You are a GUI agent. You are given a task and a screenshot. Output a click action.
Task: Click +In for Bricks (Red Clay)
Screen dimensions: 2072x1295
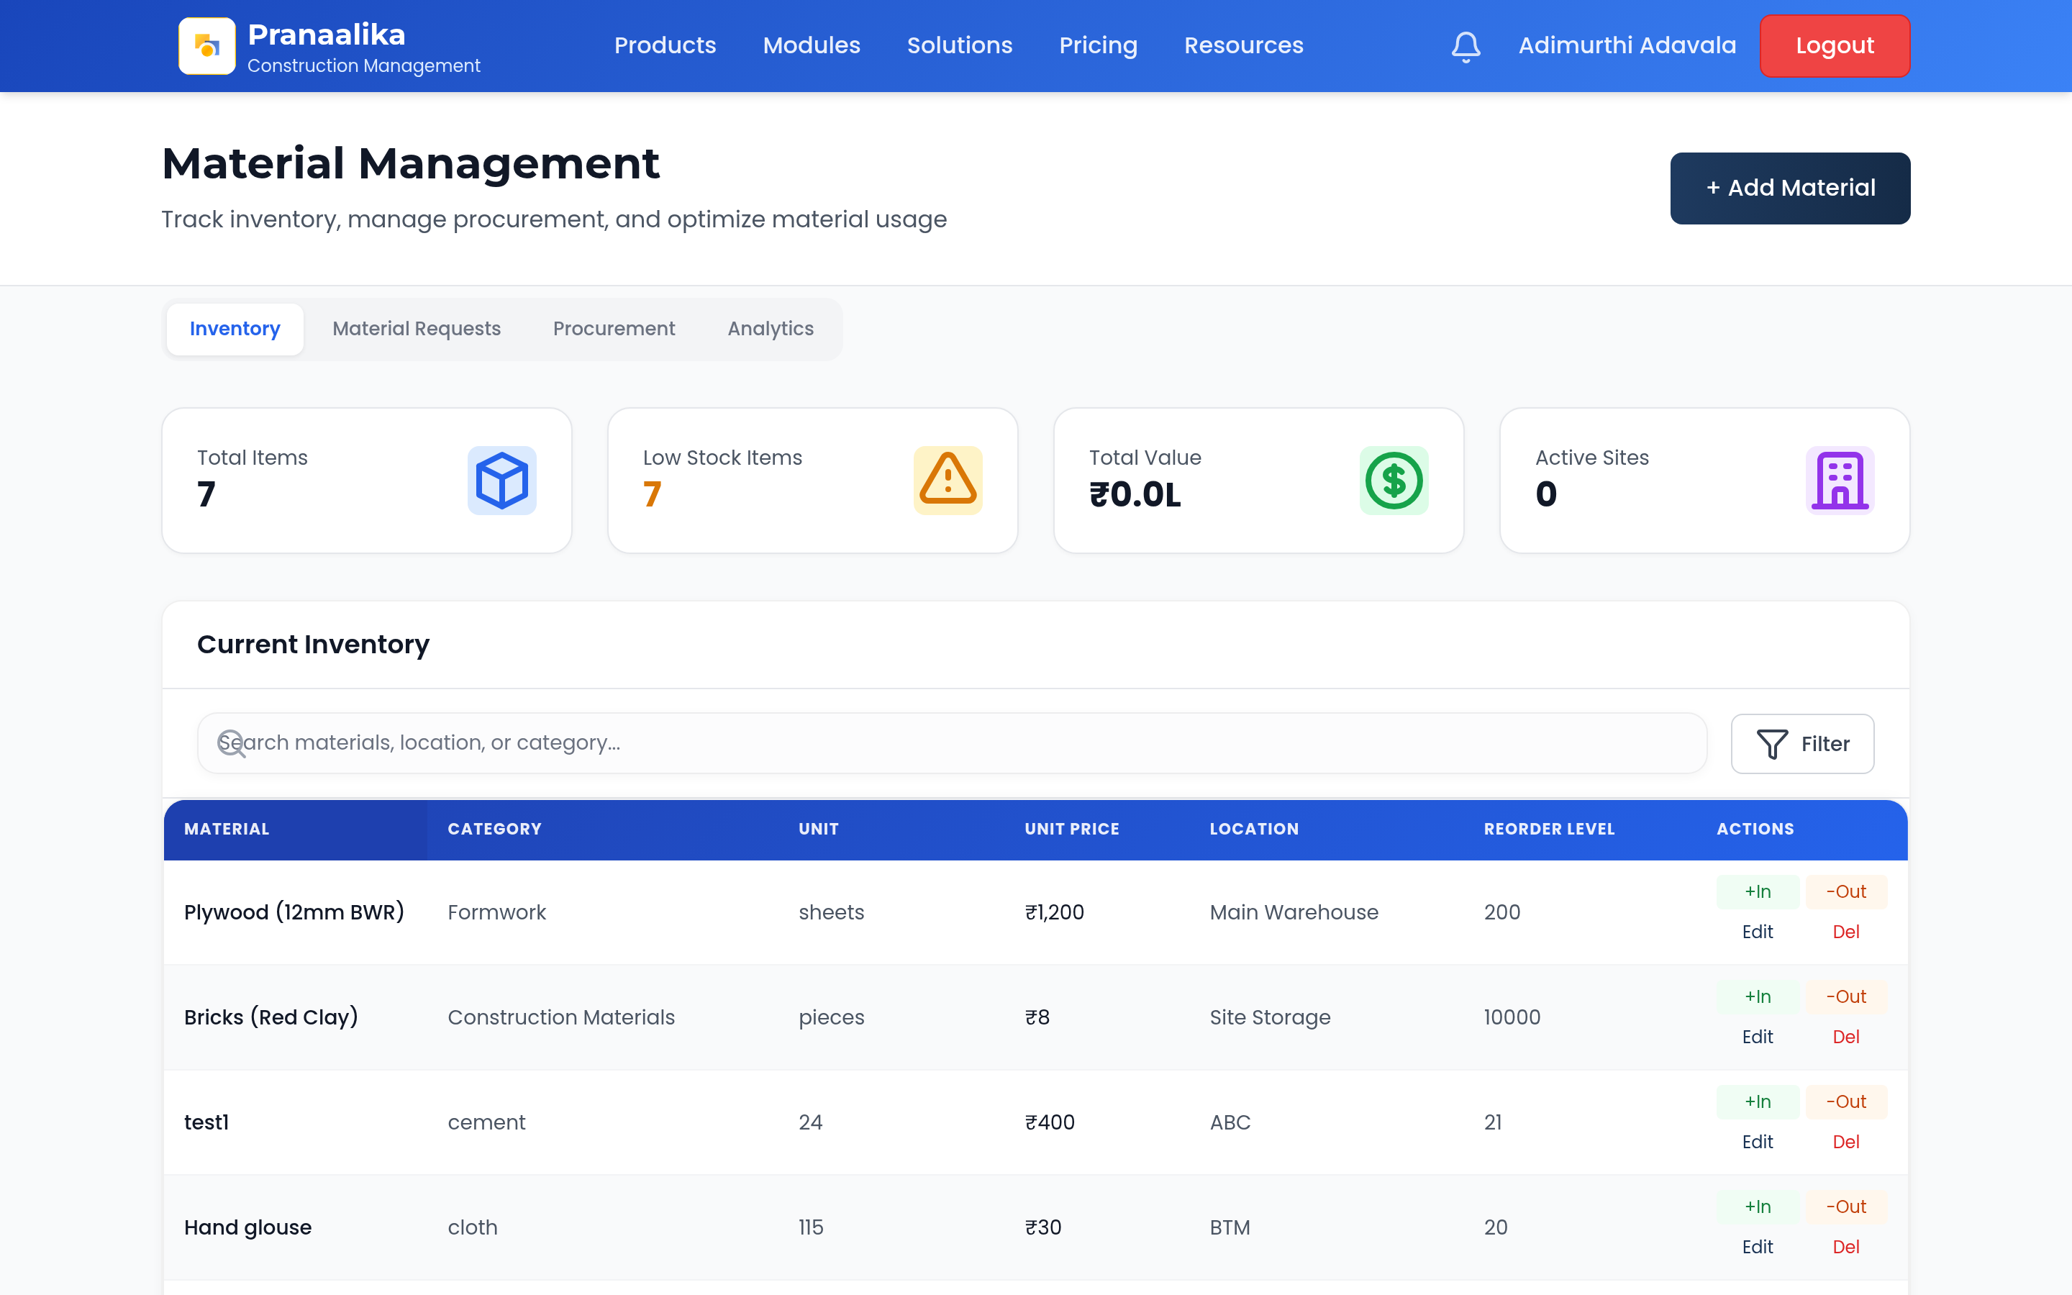point(1758,997)
